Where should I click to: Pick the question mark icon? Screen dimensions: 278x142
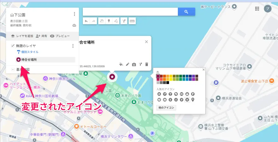point(159,100)
